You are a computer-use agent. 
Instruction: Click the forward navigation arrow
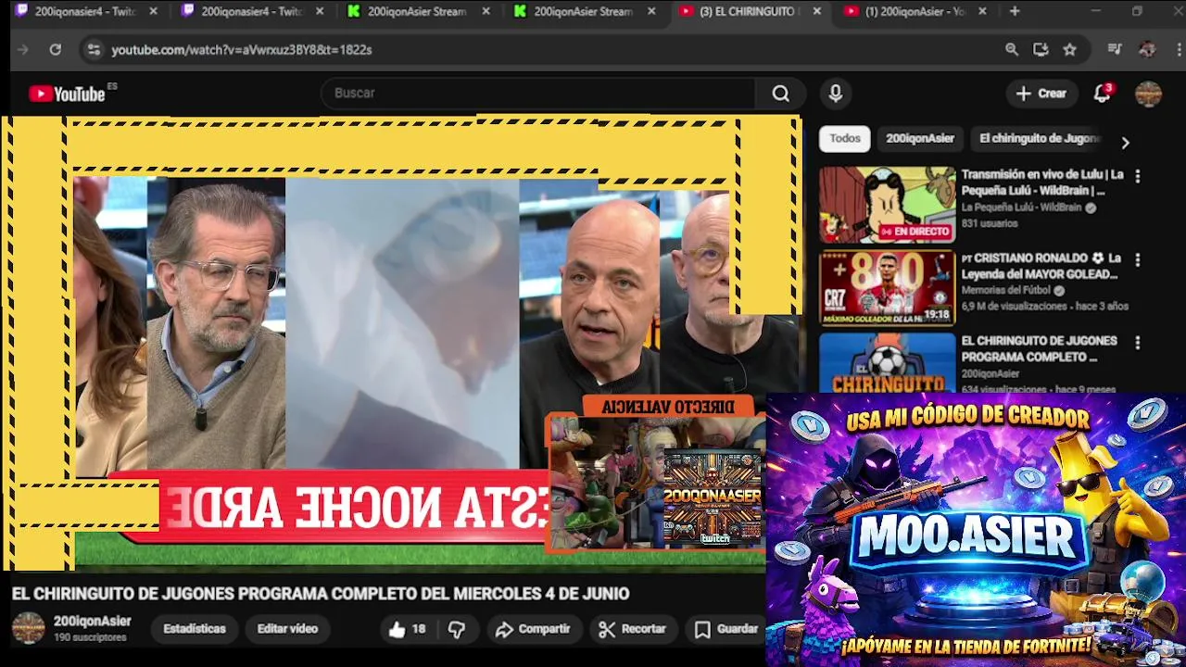(x=23, y=49)
